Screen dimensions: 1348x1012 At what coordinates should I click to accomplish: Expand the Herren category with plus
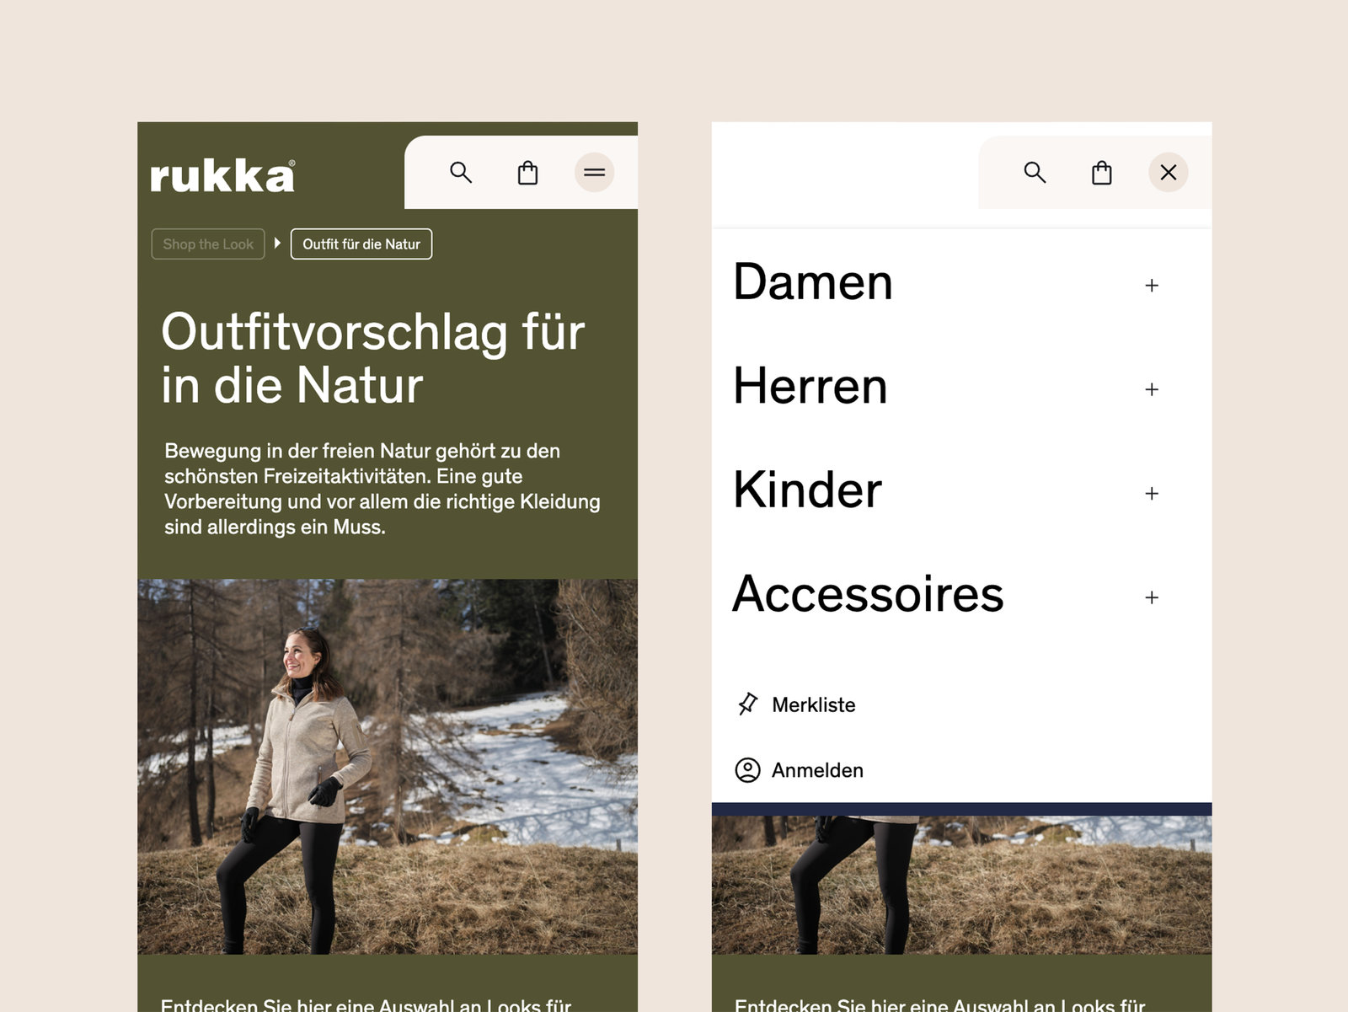click(1152, 389)
